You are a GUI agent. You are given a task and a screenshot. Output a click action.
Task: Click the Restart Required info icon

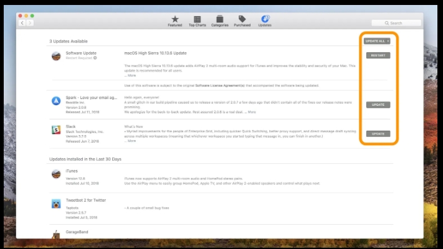click(x=95, y=58)
